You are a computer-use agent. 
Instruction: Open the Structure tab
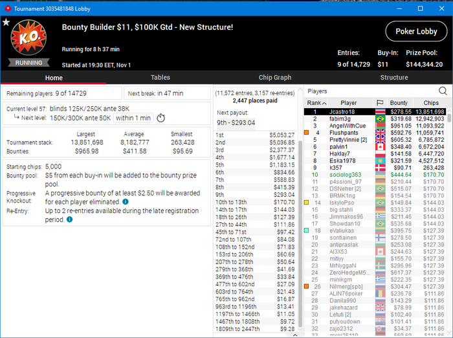394,78
